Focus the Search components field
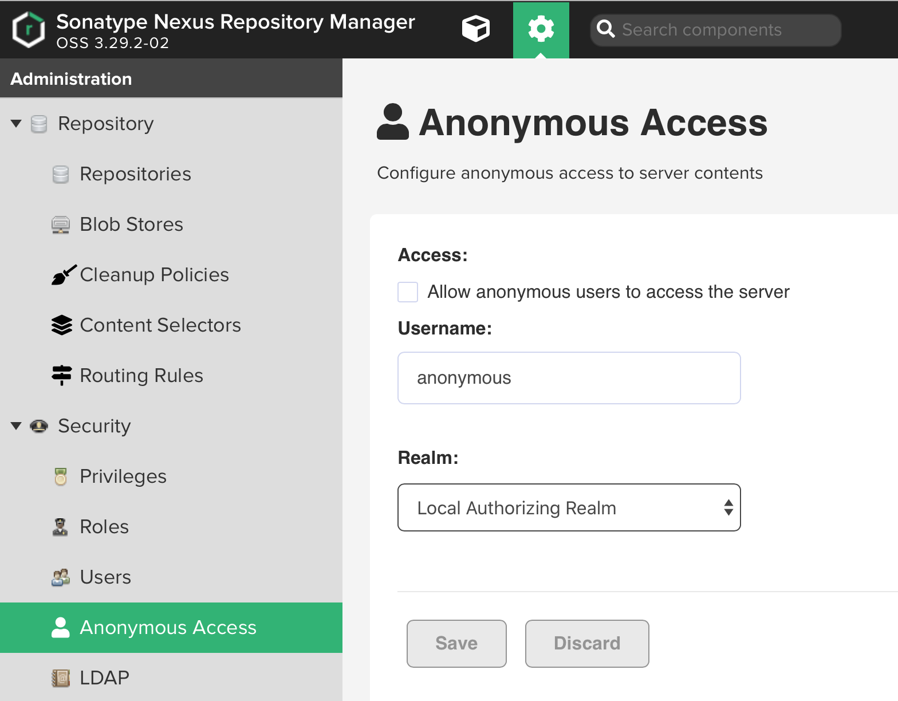Viewport: 898px width, 701px height. (716, 30)
